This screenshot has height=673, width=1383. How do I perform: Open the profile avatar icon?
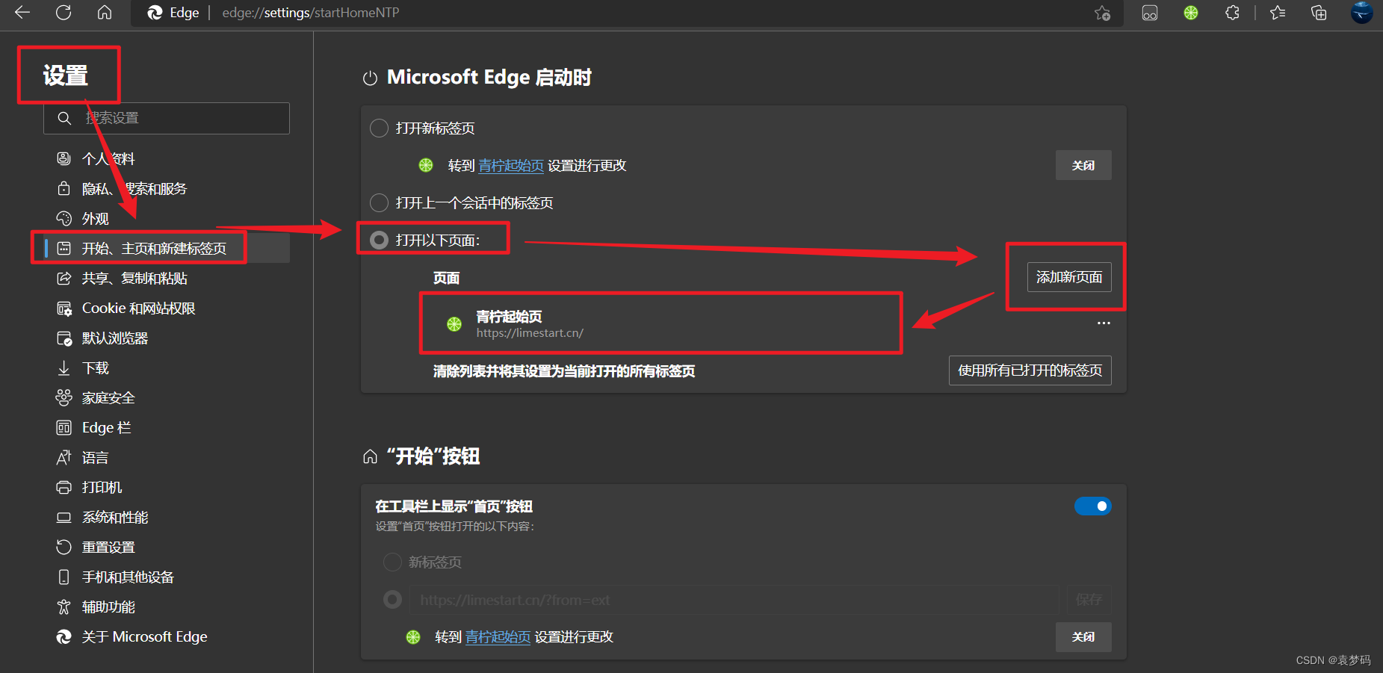click(x=1362, y=13)
